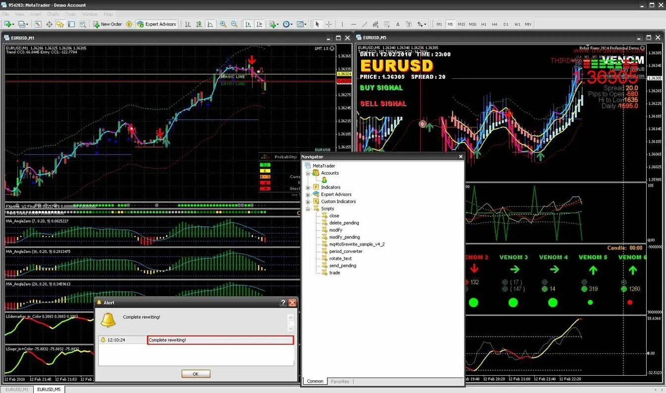
Task: Set timeframe to M15
Action: pos(461,24)
